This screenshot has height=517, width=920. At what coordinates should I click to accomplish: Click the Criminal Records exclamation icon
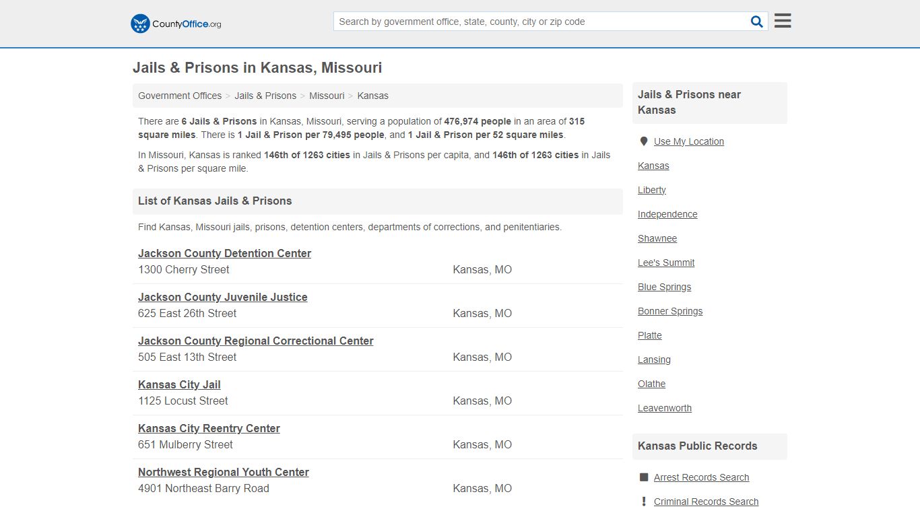[643, 502]
